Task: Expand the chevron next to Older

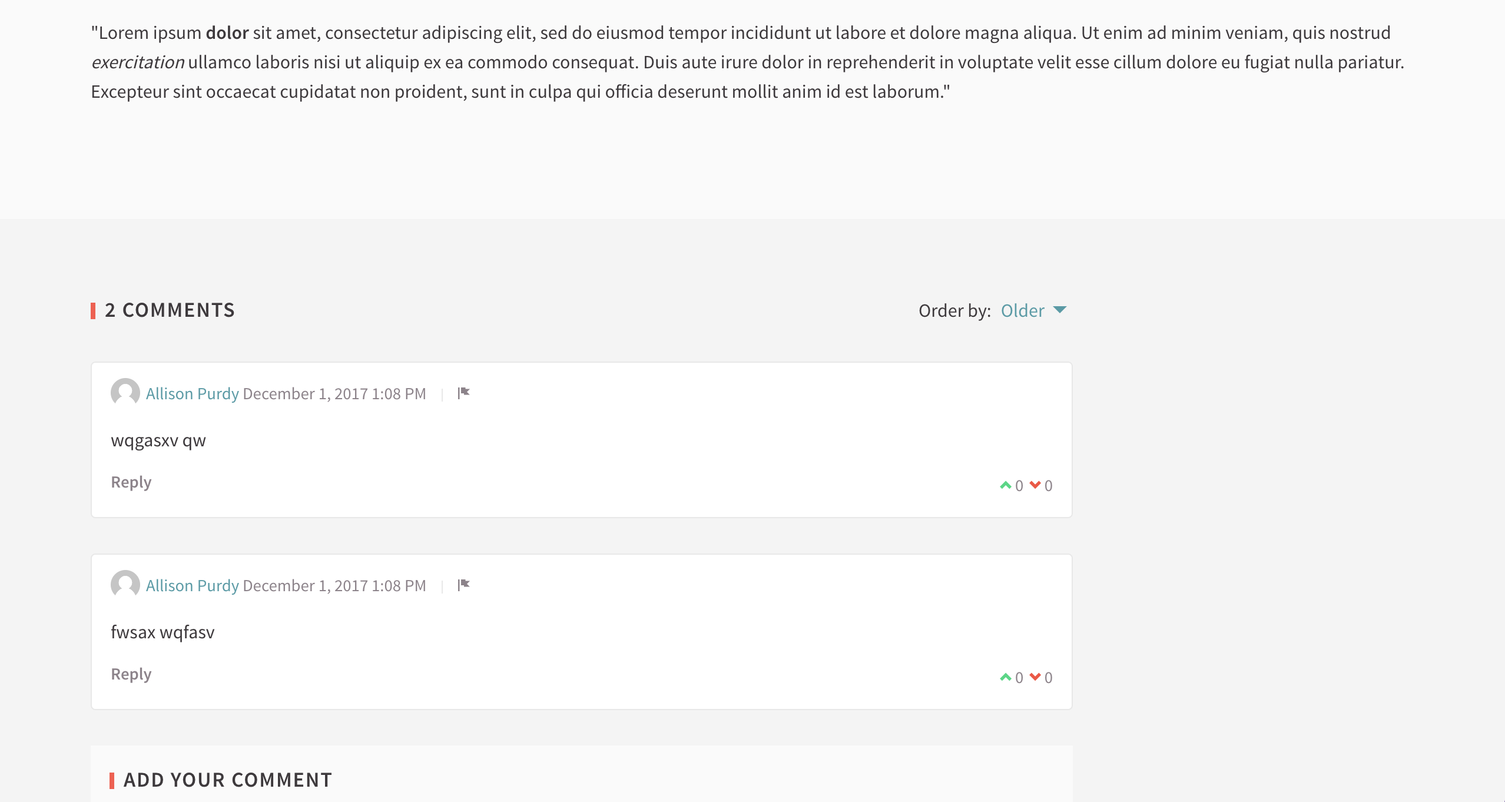Action: pyautogui.click(x=1060, y=310)
